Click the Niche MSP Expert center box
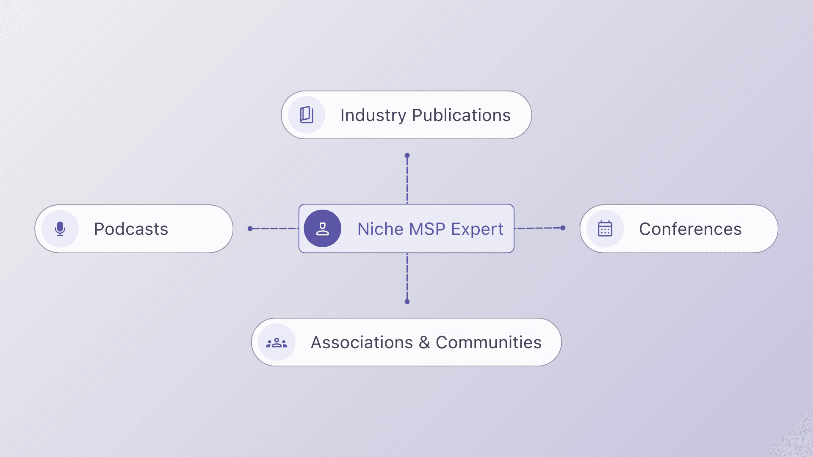 (x=406, y=229)
